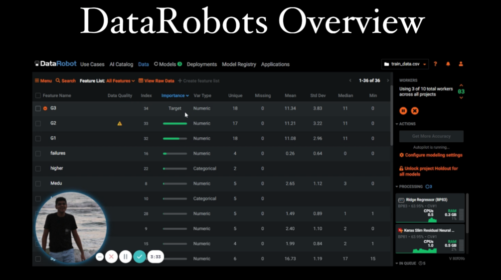Viewport: 501px width, 280px height.
Task: Click the Ridge Regressor model icon
Action: pos(401,200)
